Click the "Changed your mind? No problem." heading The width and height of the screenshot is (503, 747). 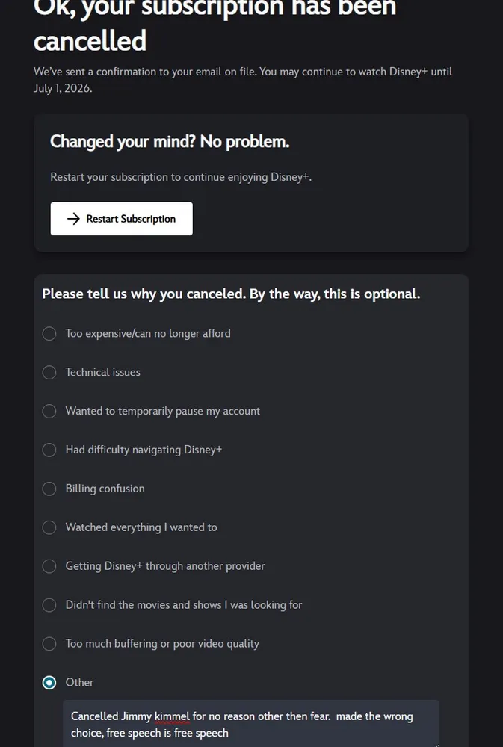(x=170, y=141)
